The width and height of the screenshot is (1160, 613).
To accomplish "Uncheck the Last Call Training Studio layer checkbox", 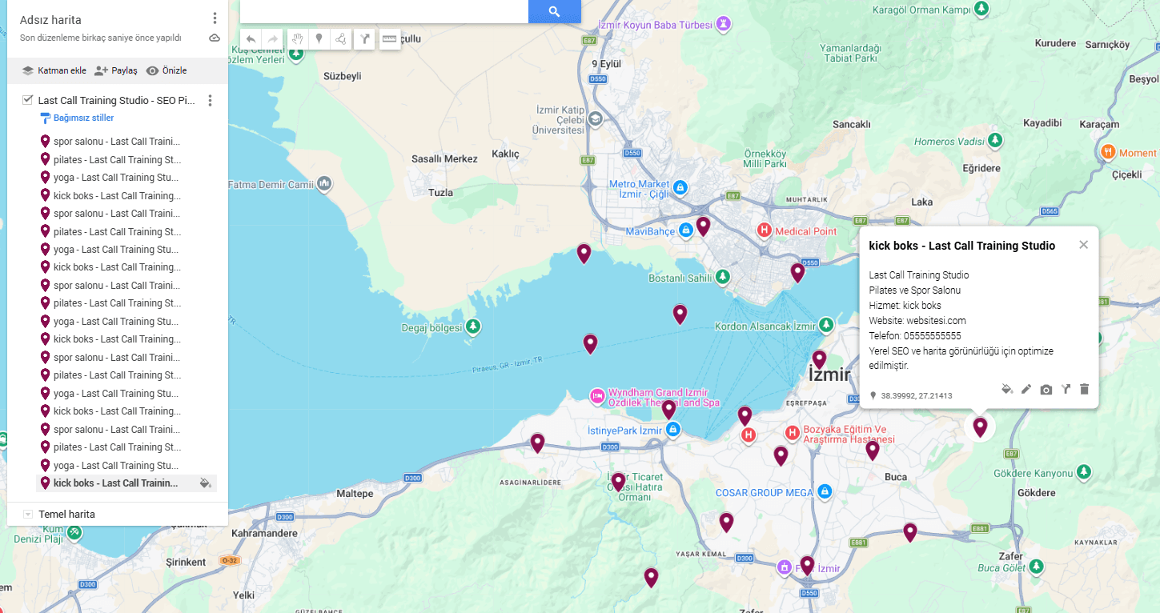I will (x=28, y=100).
